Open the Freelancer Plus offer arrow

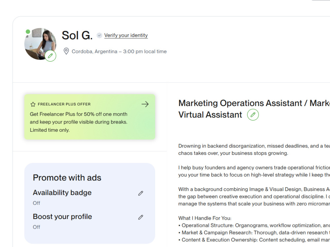(145, 104)
